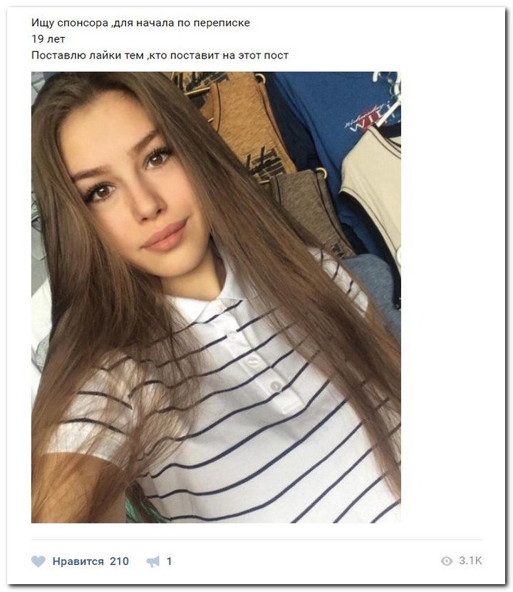Click the text line 'Ищу спонсора'

click(x=140, y=23)
